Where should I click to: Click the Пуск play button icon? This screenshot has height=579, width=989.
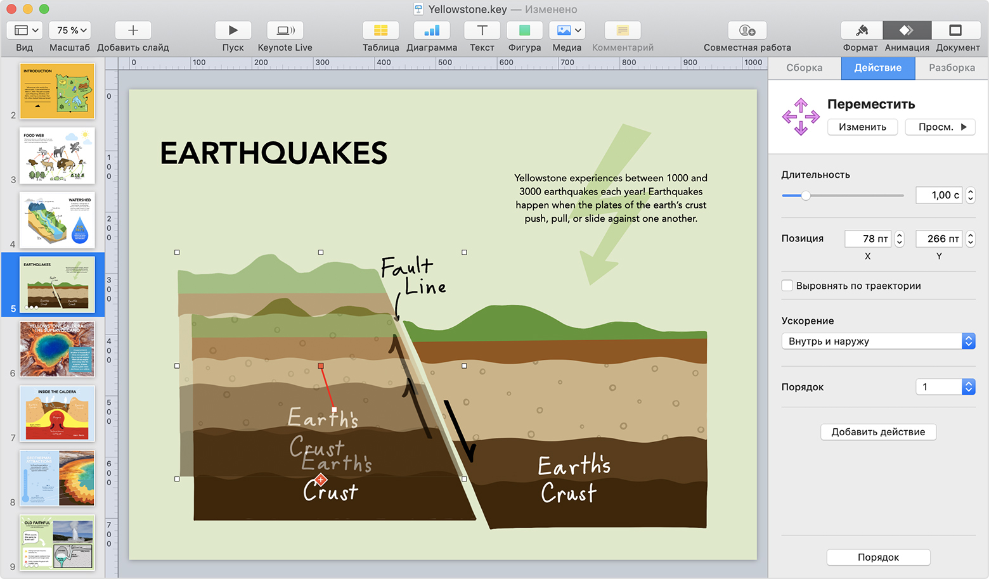coord(233,30)
